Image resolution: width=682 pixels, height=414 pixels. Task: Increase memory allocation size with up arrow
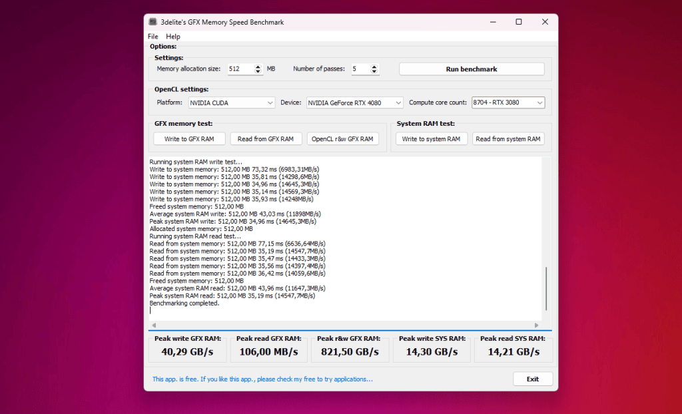click(x=258, y=67)
